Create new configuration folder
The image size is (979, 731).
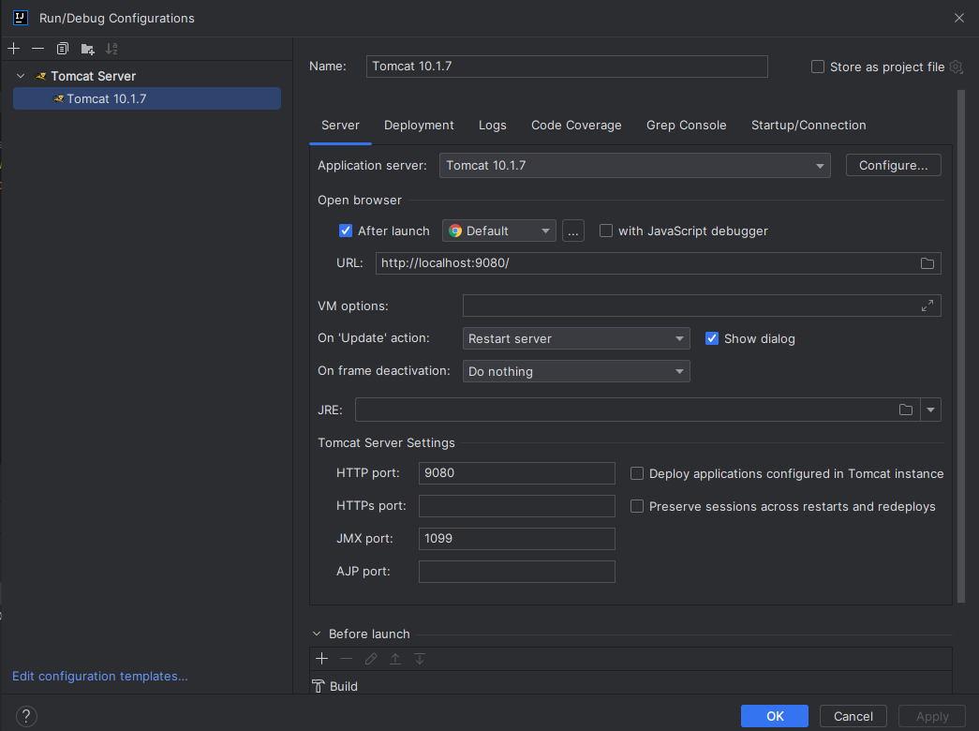[x=87, y=48]
